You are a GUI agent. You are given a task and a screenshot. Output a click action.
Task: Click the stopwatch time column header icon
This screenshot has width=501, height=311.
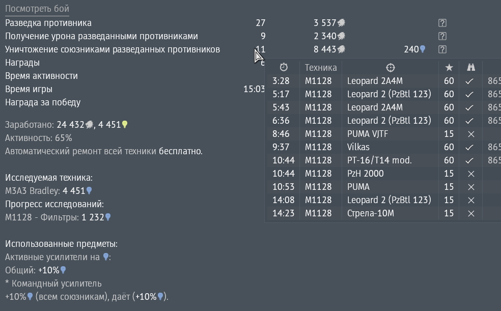point(284,67)
